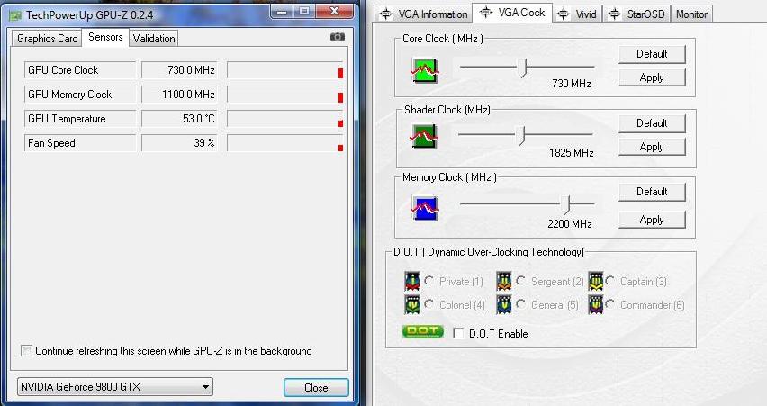Open the StarOSD tab
767x406 pixels.
[637, 14]
